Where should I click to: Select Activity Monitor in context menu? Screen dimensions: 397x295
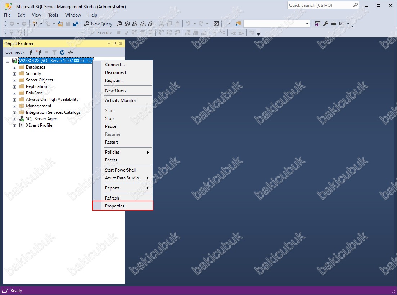coord(122,100)
